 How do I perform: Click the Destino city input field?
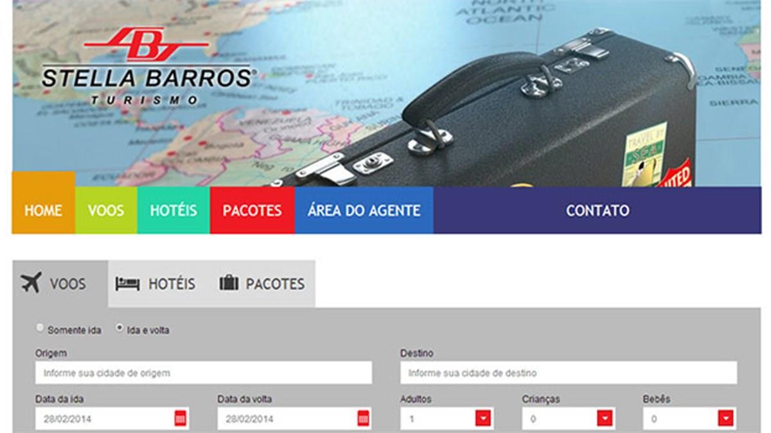click(568, 373)
